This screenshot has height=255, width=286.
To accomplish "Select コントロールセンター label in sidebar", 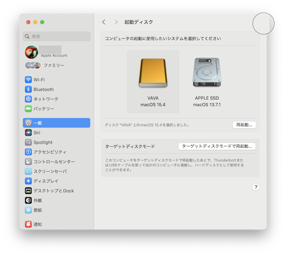I will tap(54, 162).
